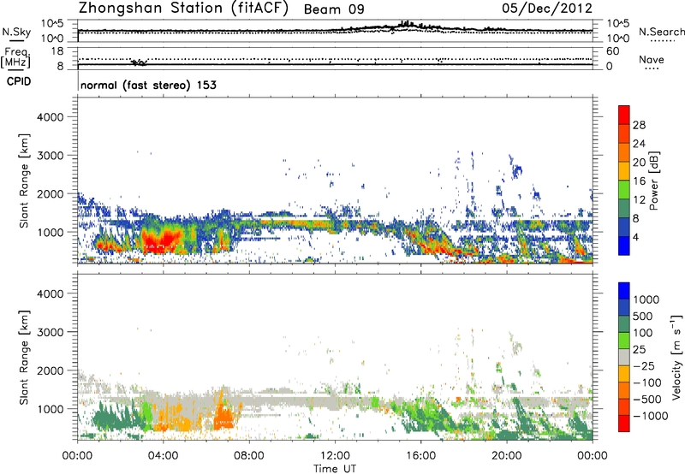Click the Beam 09 label
The image size is (685, 474).
pyautogui.click(x=334, y=9)
